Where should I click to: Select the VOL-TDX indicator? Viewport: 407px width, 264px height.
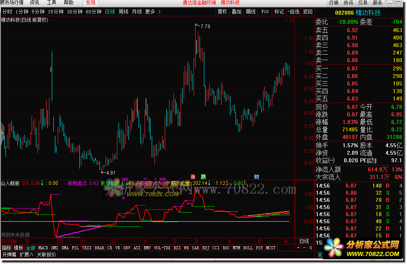coord(162,248)
